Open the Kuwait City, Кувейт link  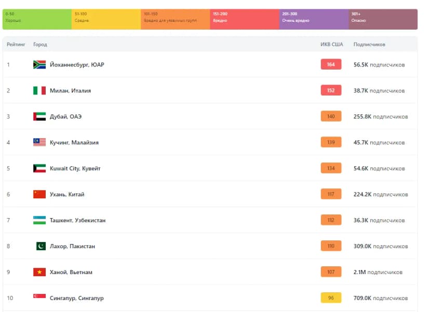click(x=75, y=168)
